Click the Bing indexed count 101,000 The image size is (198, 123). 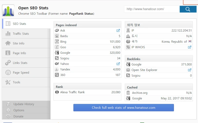pyautogui.click(x=115, y=42)
